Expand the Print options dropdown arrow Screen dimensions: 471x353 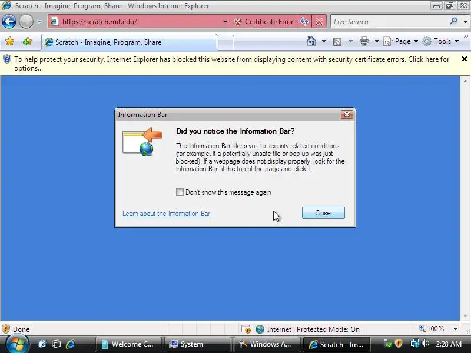377,41
